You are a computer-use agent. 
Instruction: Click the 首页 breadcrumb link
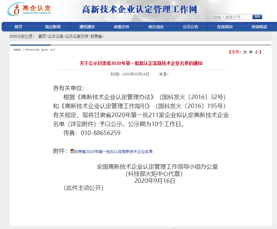tap(42, 37)
